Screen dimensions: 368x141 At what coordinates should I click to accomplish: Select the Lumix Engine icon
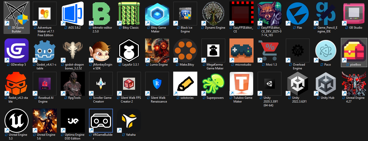(157, 51)
